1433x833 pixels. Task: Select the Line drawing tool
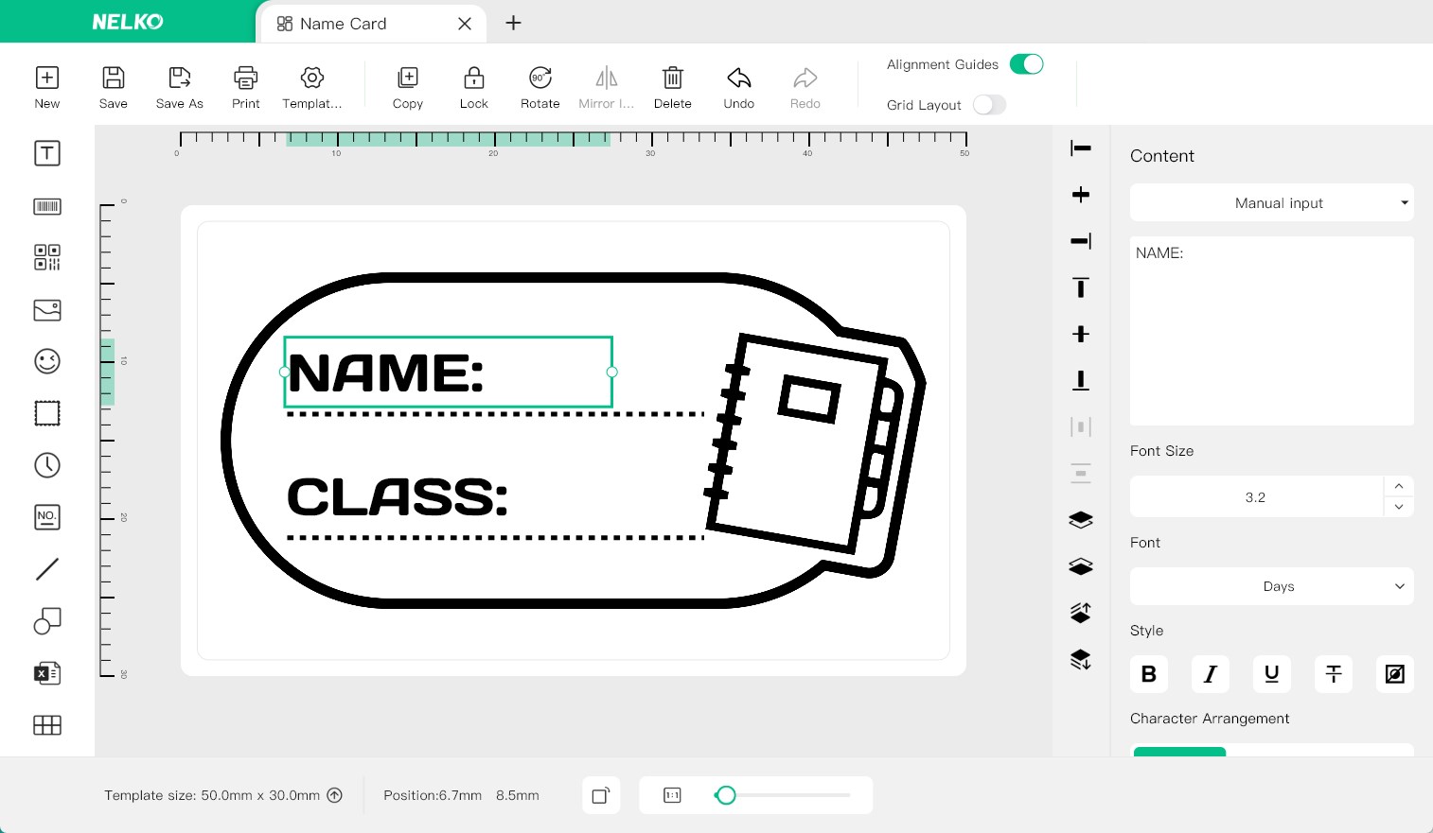[x=47, y=568]
